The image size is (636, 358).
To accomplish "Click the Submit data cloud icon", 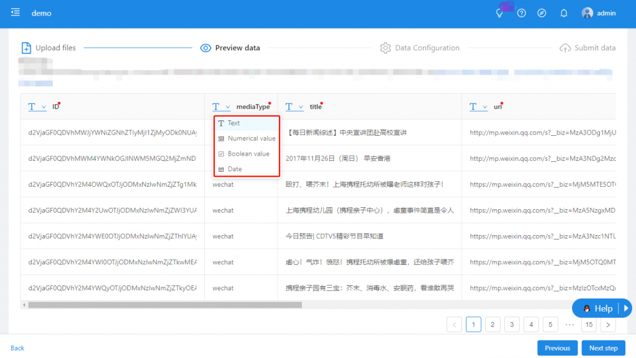I will point(565,48).
